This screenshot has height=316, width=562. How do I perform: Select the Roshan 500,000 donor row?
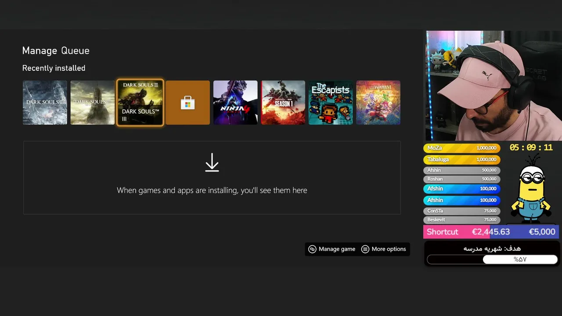pyautogui.click(x=462, y=179)
